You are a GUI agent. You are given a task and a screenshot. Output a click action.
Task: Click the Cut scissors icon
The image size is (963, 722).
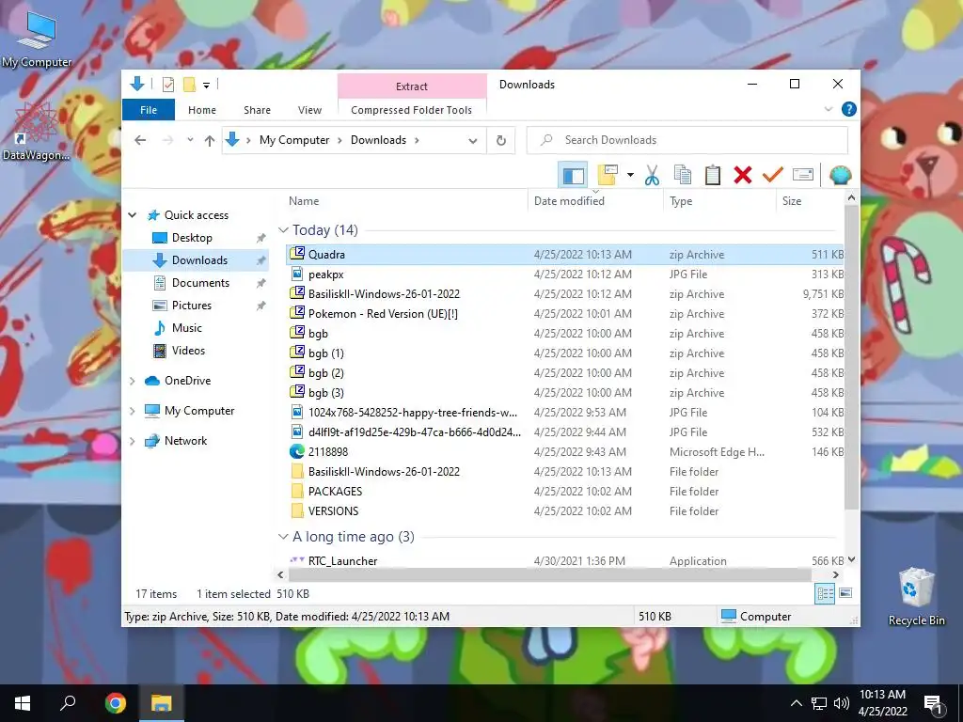[653, 176]
